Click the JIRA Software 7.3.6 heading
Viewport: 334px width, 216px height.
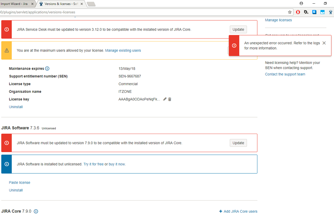click(x=20, y=128)
